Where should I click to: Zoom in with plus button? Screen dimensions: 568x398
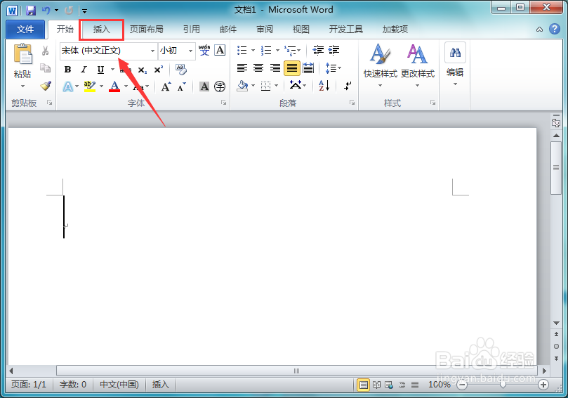pos(543,385)
